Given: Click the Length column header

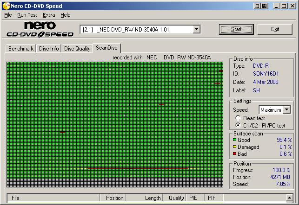Looking at the screenshot, I should click(144, 198).
